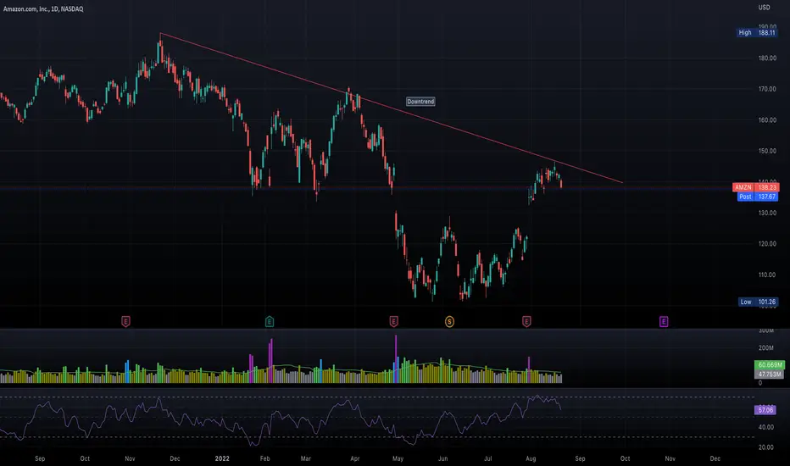Click the red earnings E marker near August
Viewport: 790px width, 466px height.
pyautogui.click(x=526, y=321)
